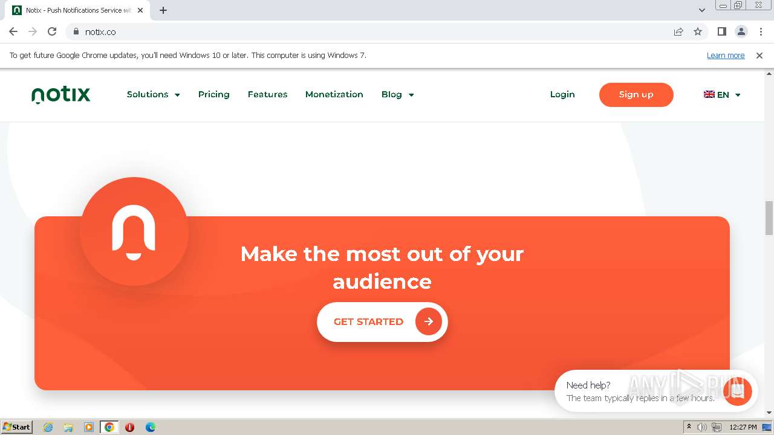Open the tab search chevron
This screenshot has width=774, height=435.
coord(701,10)
